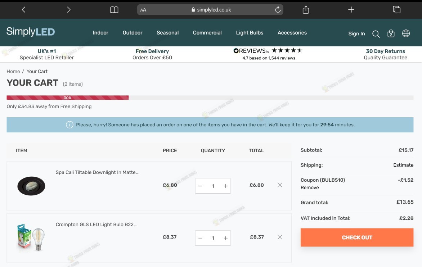Select the simplyled.co.uk address bar

[210, 10]
